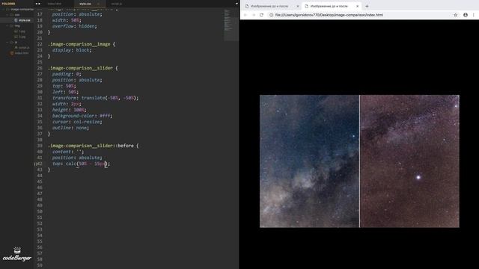
Task: Click the white image comparison slider line
Action: (359, 161)
